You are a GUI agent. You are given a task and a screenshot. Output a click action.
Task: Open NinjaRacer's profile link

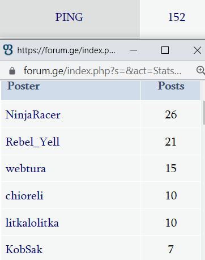pos(33,115)
